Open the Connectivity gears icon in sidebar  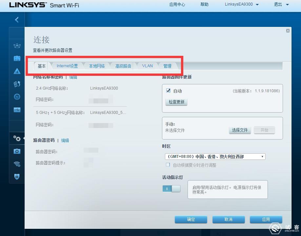point(17,138)
